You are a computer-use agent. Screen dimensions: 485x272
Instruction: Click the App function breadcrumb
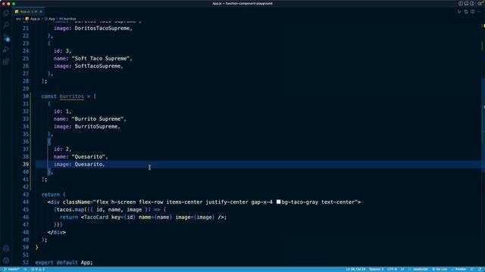pos(50,19)
